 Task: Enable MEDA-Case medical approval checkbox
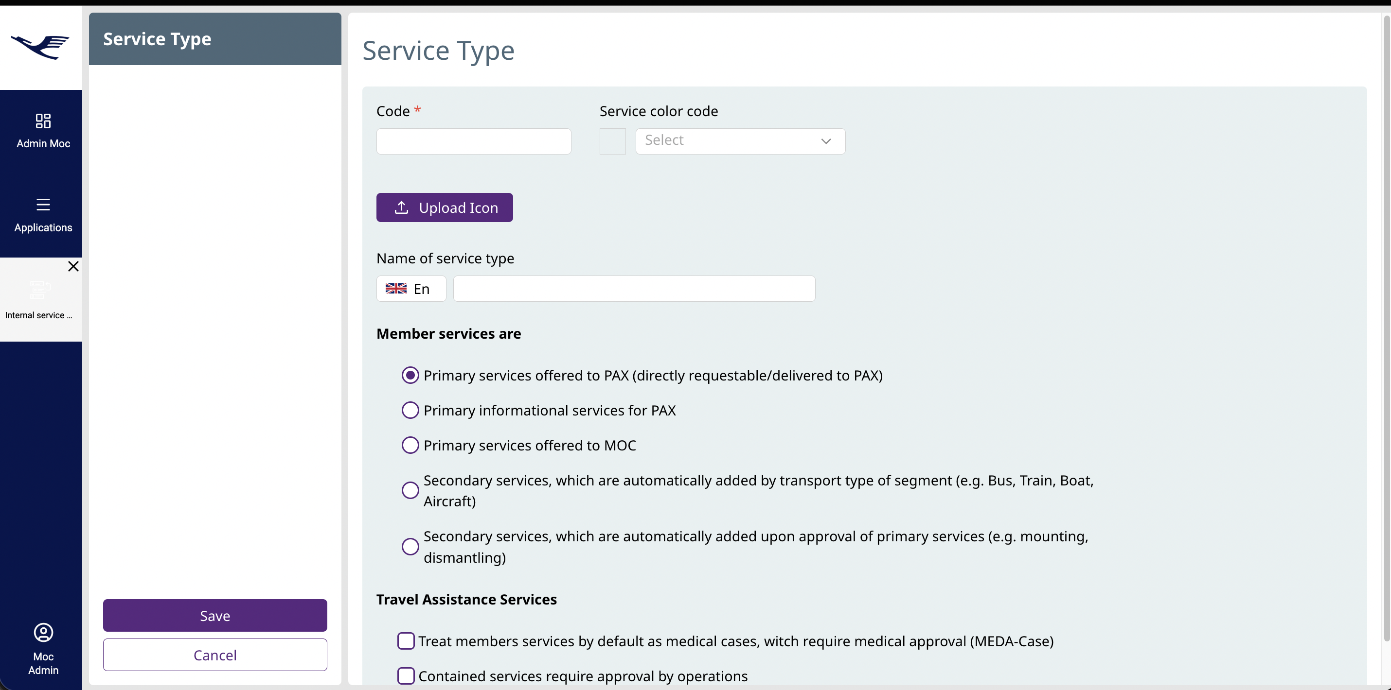click(x=406, y=641)
